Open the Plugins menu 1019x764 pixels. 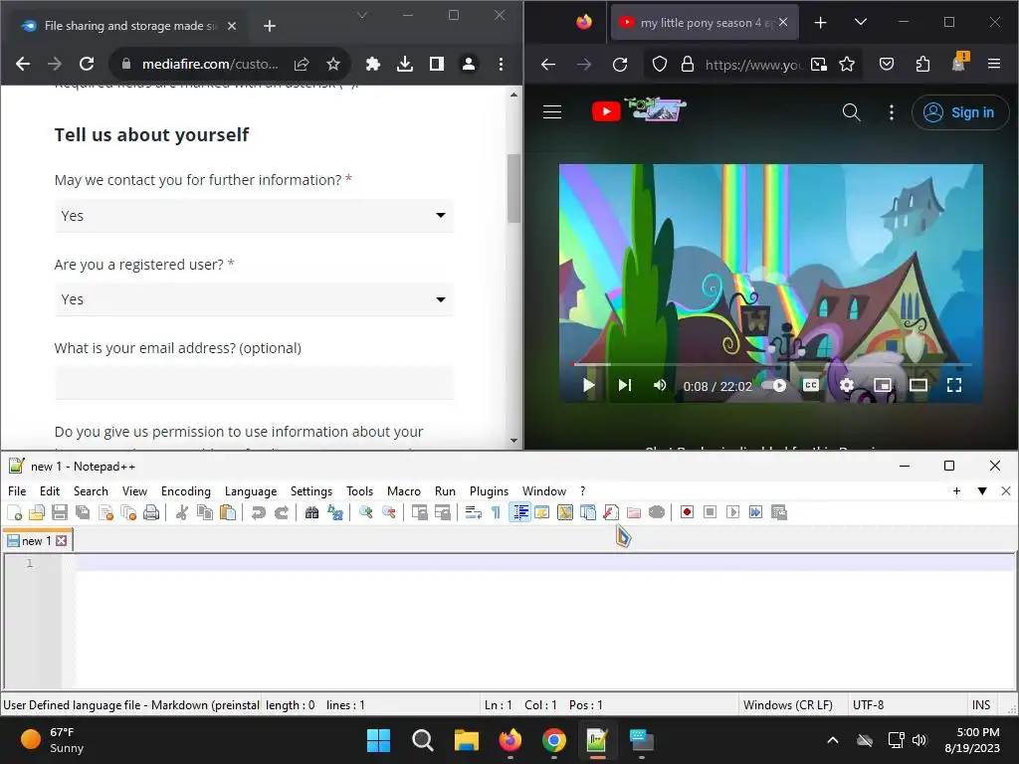click(x=489, y=491)
